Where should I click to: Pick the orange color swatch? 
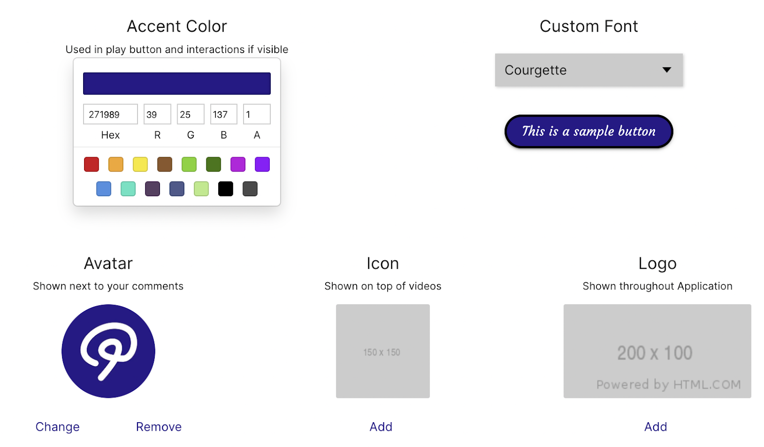116,164
